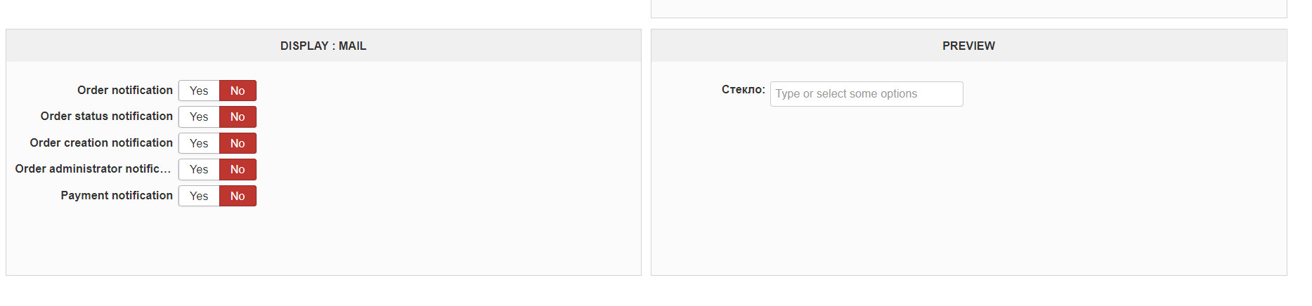Click the truncated Order administrator notific… label
This screenshot has height=306, width=1312.
(93, 168)
